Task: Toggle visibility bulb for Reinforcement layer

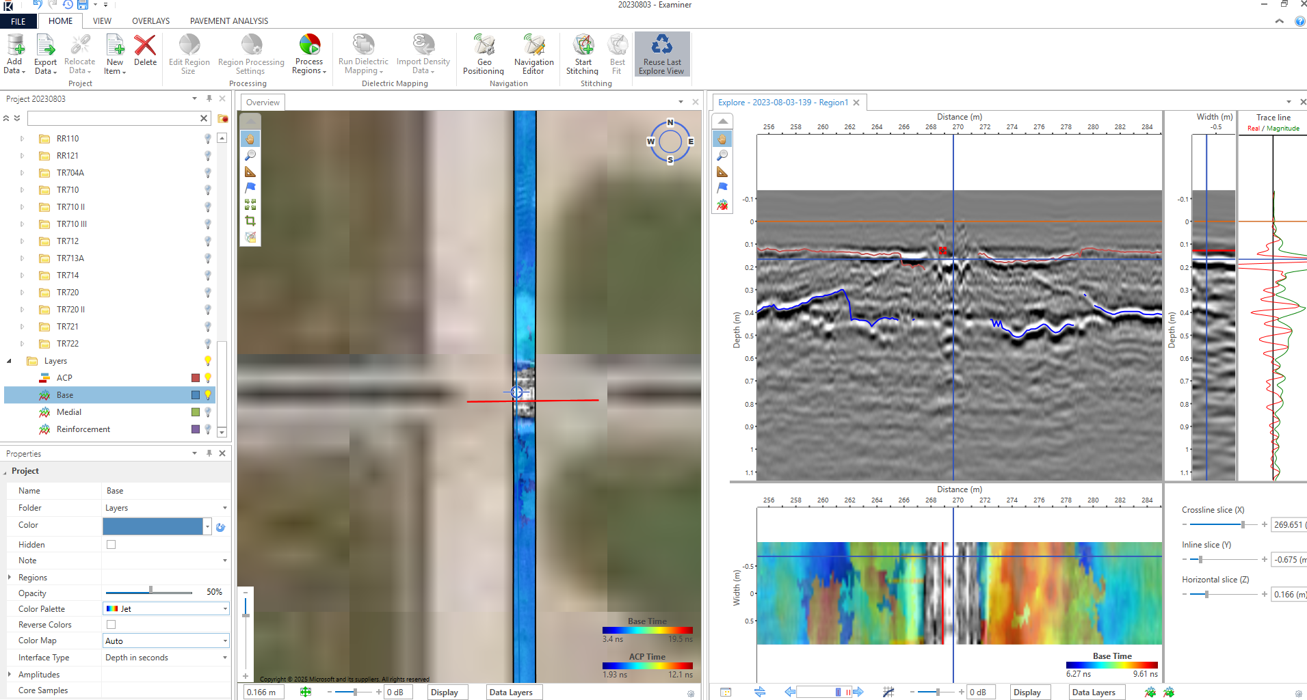Action: 208,429
